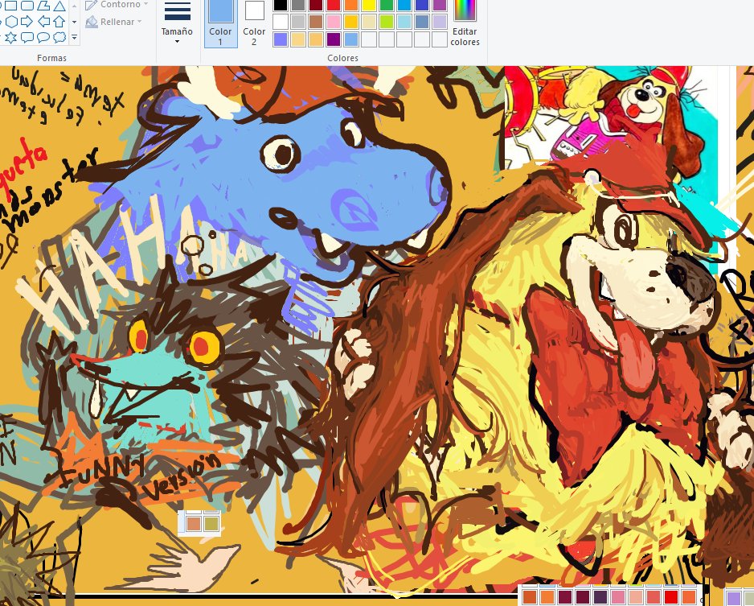Viewport: 754px width, 606px height.
Task: Choose the gold color swatch
Action: (351, 22)
